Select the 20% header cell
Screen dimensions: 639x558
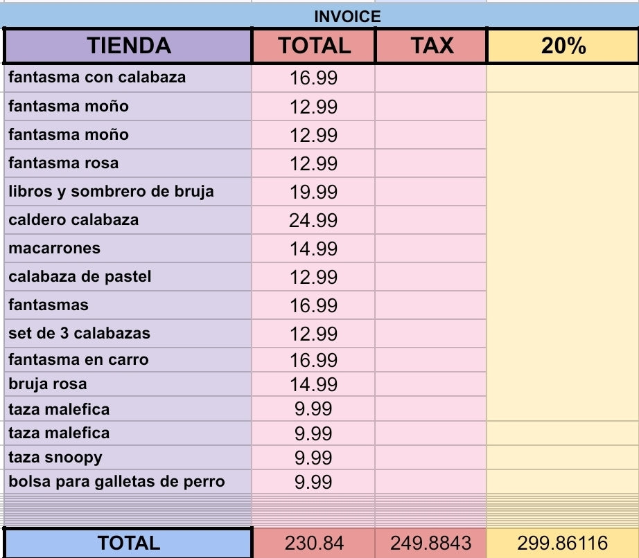pyautogui.click(x=563, y=46)
